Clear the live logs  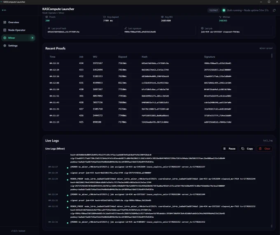[264, 148]
